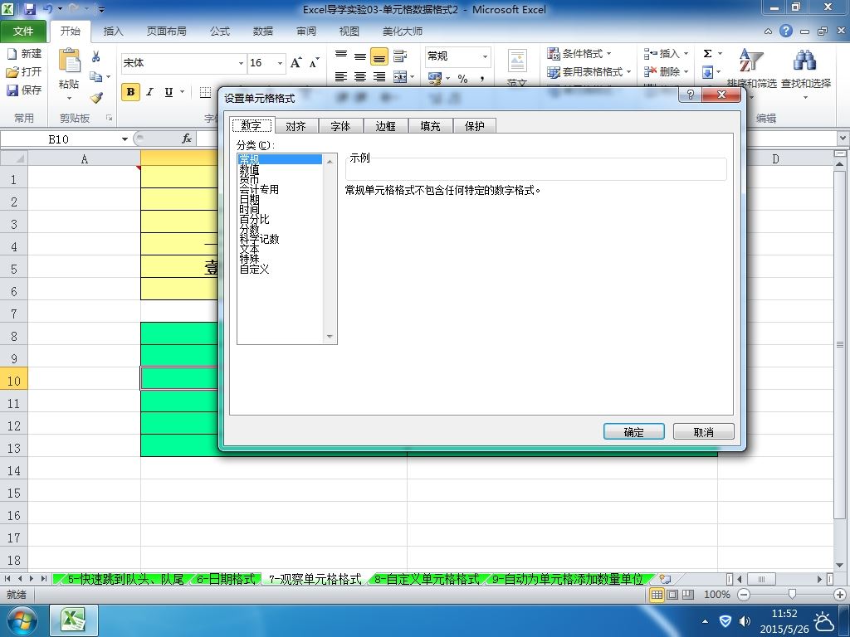
Task: Select row header 10
Action: [13, 381]
